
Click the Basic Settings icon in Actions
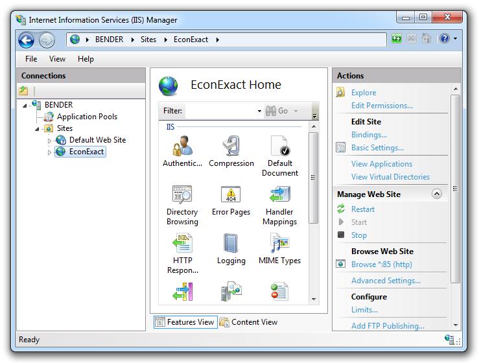(x=341, y=148)
